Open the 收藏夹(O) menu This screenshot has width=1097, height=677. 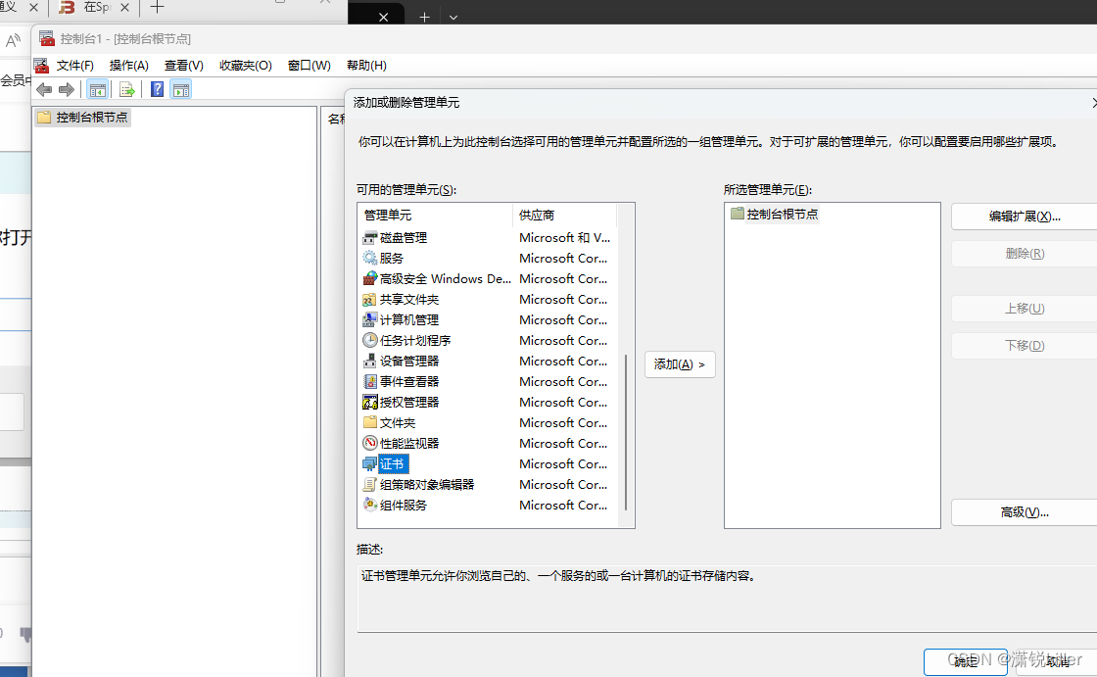click(x=245, y=65)
